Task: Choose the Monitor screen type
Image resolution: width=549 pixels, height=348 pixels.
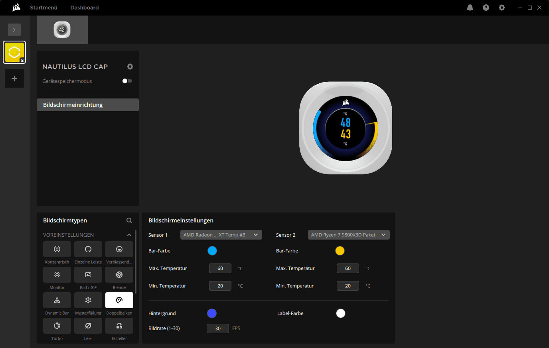Action: click(x=57, y=275)
